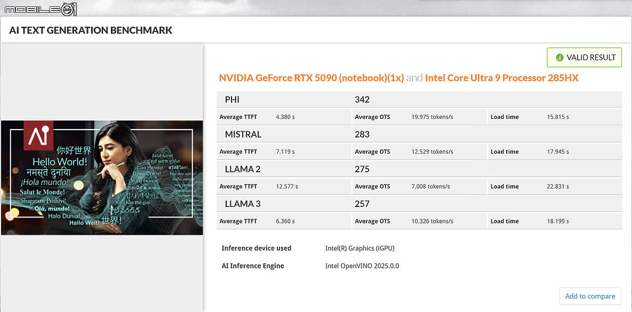Open the Intel Core Ultra 9 Processor 285HX link

coord(502,78)
